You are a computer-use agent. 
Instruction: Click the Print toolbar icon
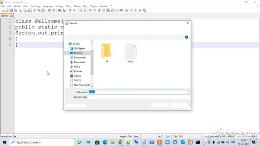(29, 10)
